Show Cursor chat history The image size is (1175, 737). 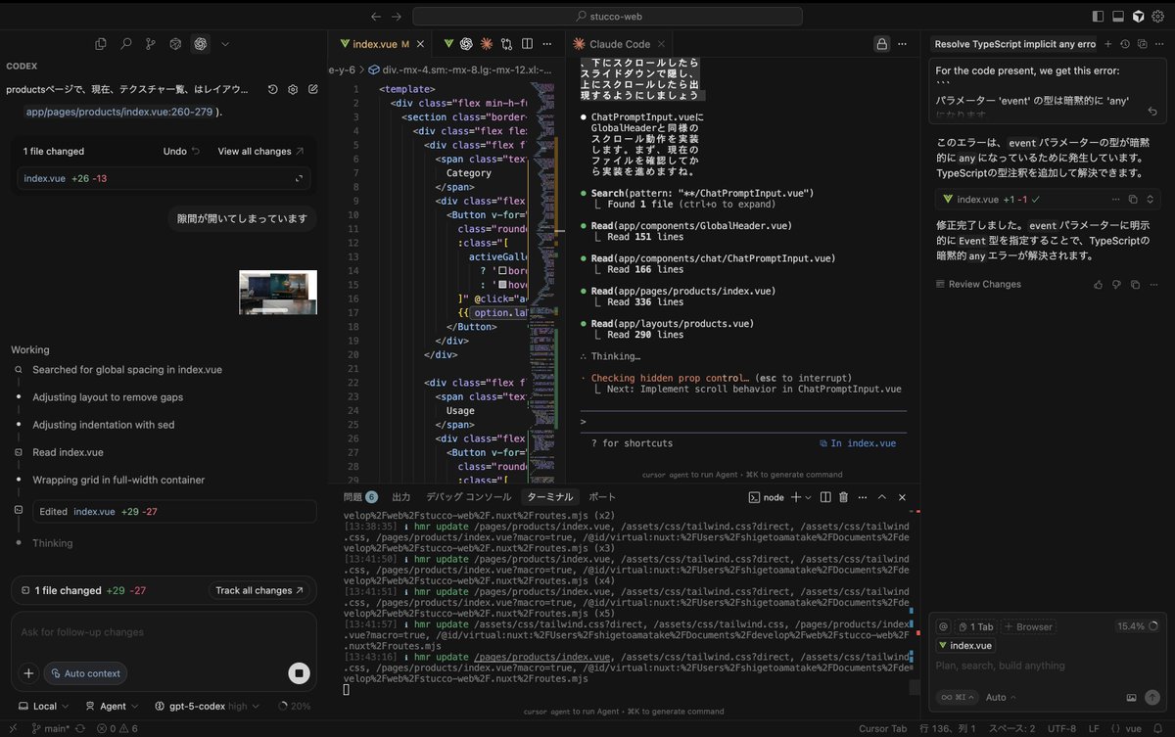point(1125,44)
